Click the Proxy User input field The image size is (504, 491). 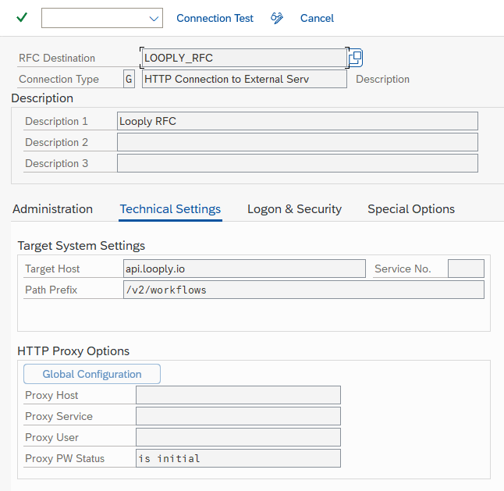tap(238, 437)
